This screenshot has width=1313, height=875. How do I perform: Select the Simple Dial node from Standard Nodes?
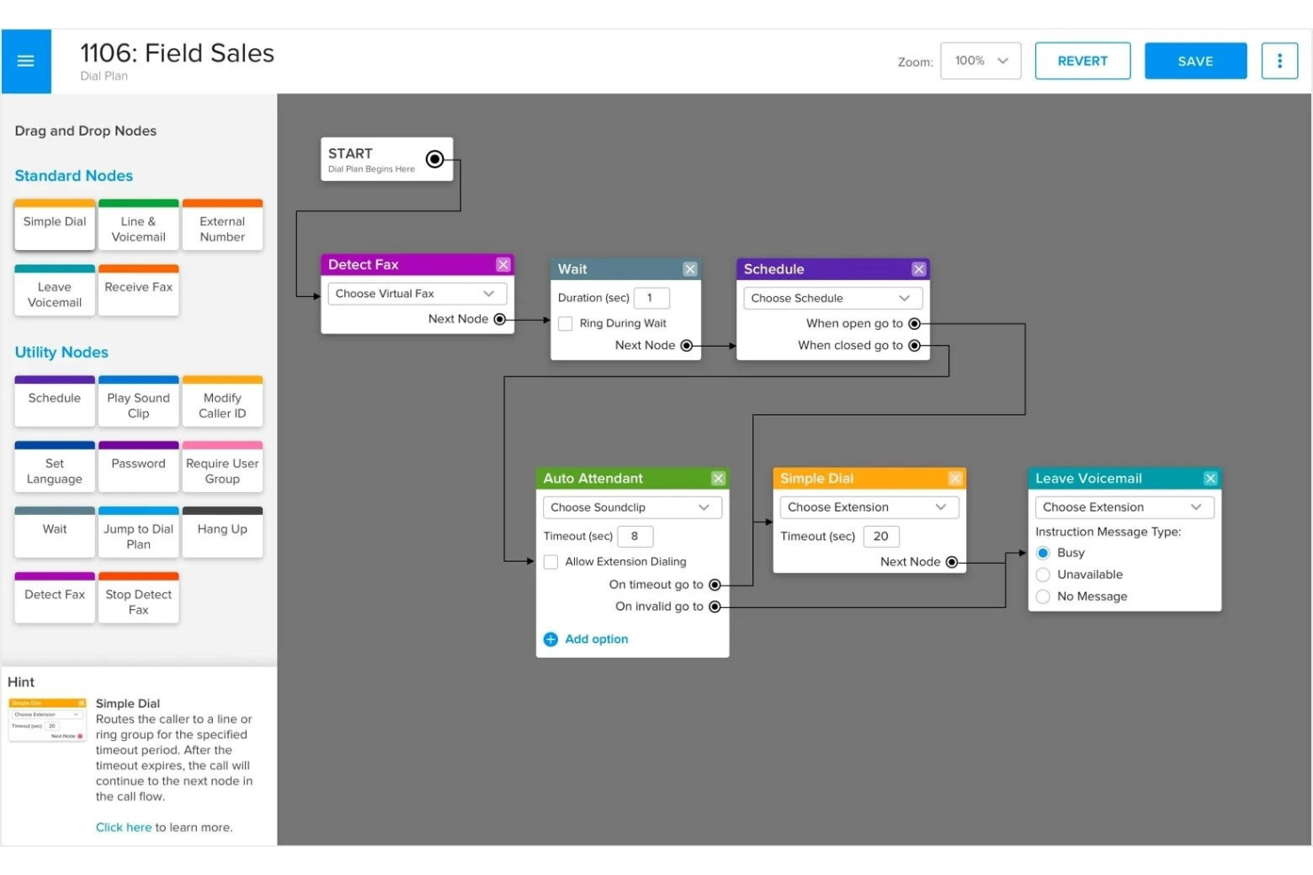54,224
